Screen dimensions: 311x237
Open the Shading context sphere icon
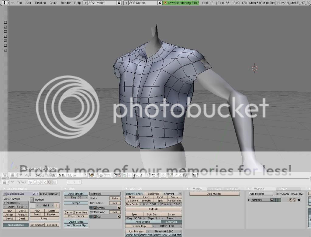[x=40, y=182]
